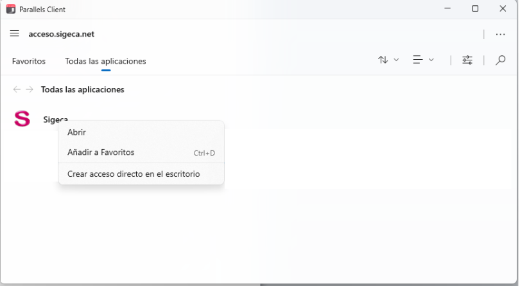Click the acceso.sigeca.net connection title
The height and width of the screenshot is (286, 520).
[62, 34]
